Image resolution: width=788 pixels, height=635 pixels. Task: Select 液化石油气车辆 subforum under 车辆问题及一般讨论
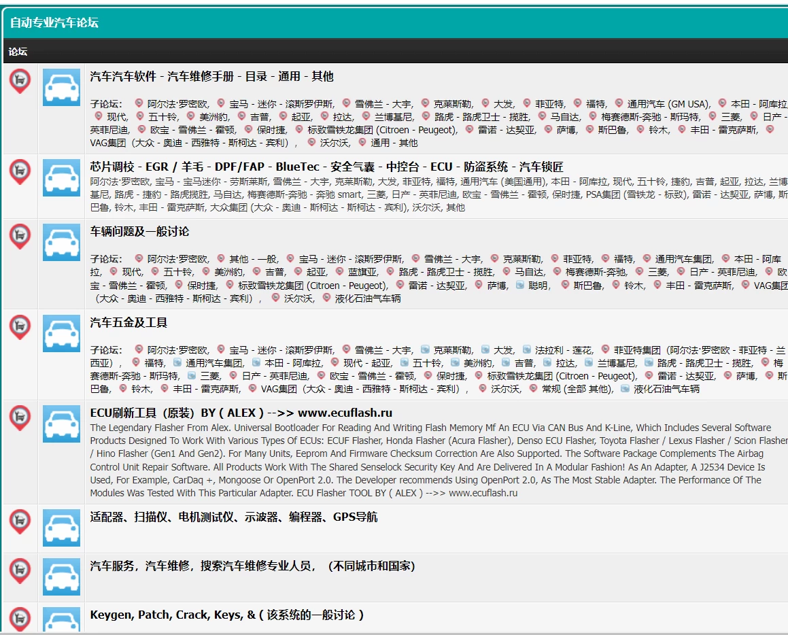367,298
